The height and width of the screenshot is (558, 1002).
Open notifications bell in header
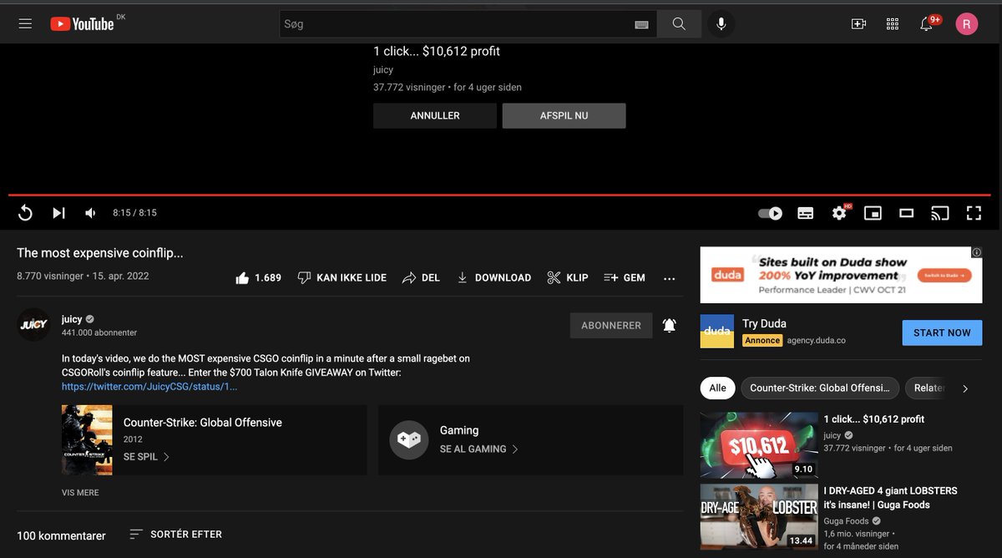click(927, 24)
